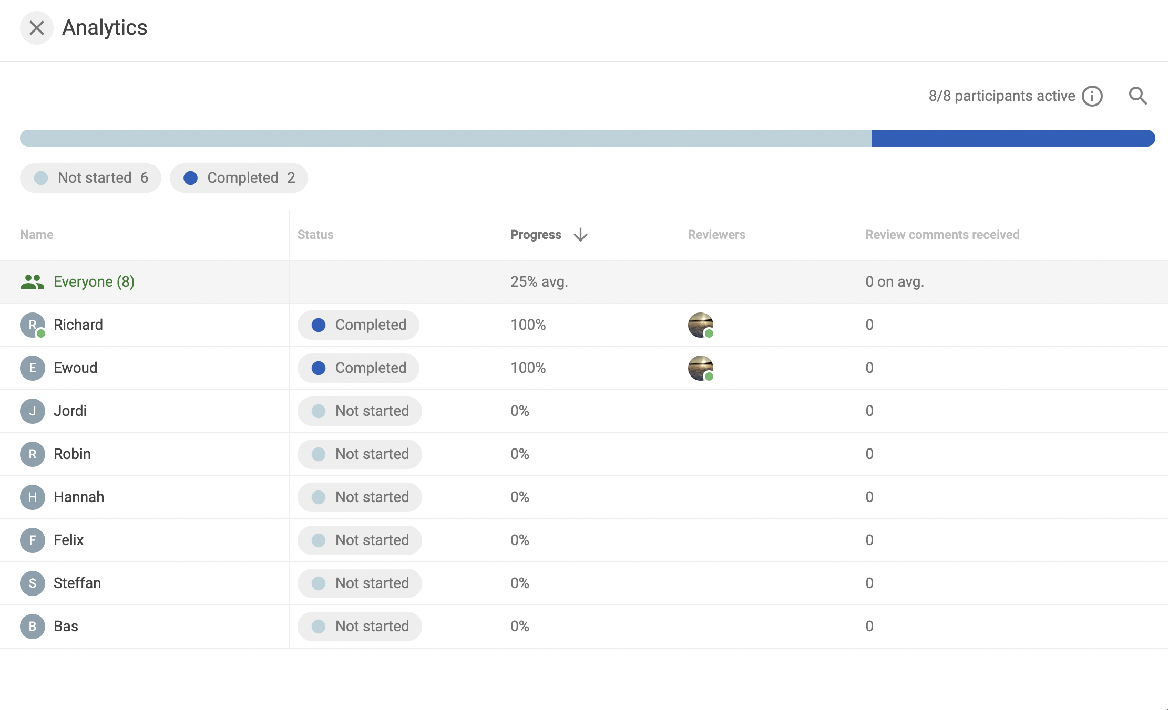Viewport: 1168px width, 710px height.
Task: View Ewoud's reviewer thumbnail
Action: [x=701, y=368]
